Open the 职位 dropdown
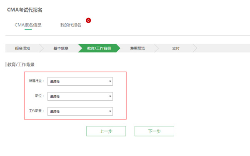The height and width of the screenshot is (156, 250). pyautogui.click(x=80, y=97)
